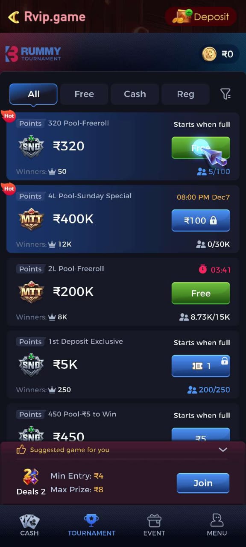Select the All tab
This screenshot has width=246, height=547.
(x=33, y=94)
